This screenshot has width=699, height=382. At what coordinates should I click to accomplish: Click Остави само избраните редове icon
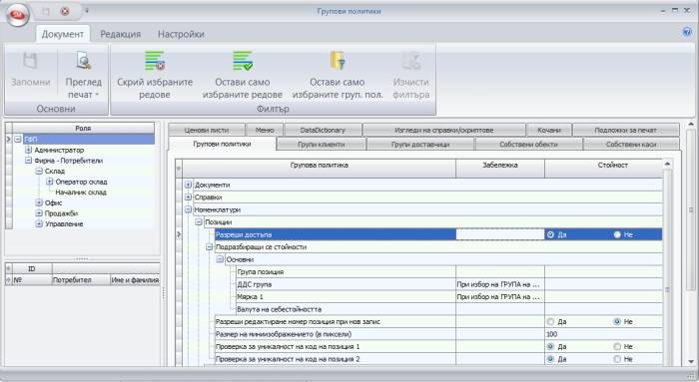pyautogui.click(x=243, y=61)
